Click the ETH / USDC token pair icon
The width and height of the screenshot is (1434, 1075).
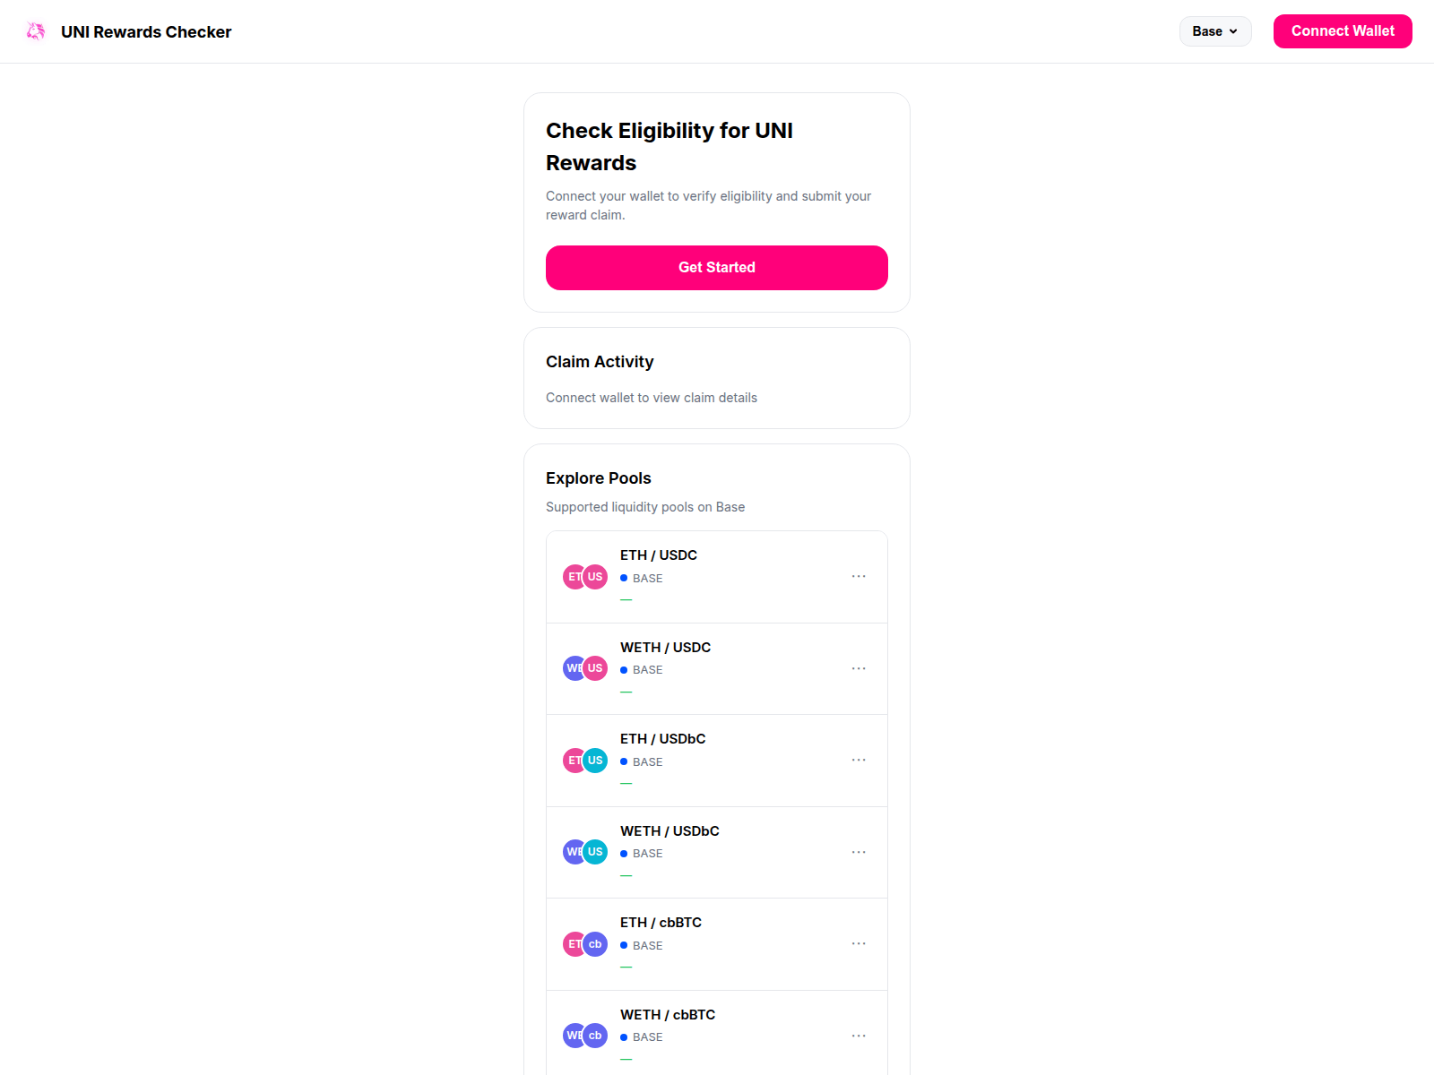click(585, 577)
